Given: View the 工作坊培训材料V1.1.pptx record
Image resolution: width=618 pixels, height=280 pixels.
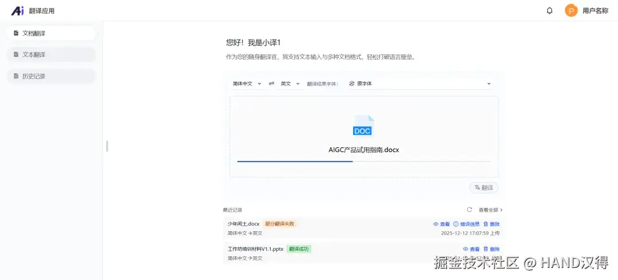Looking at the screenshot, I should point(472,249).
